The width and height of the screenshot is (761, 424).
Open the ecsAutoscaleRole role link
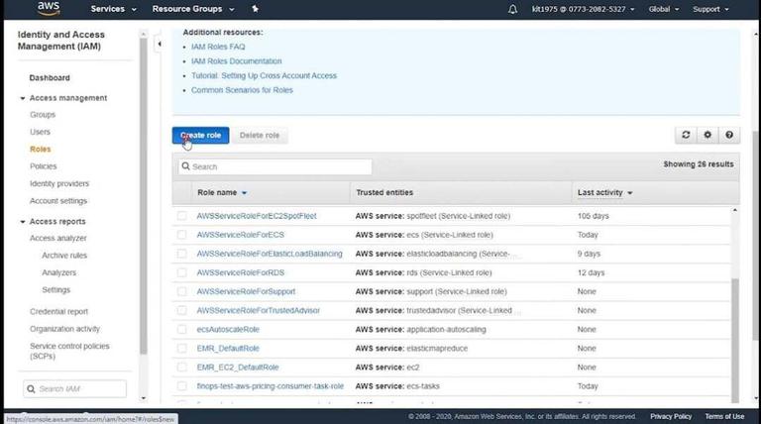click(x=228, y=330)
